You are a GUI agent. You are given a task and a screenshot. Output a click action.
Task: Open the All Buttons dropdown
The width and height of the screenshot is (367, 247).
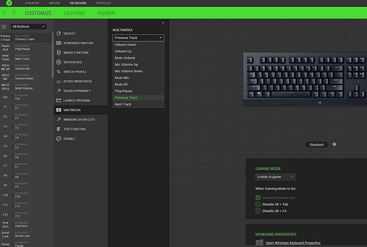28,27
